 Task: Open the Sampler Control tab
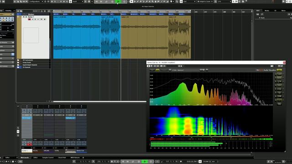(x=48, y=158)
